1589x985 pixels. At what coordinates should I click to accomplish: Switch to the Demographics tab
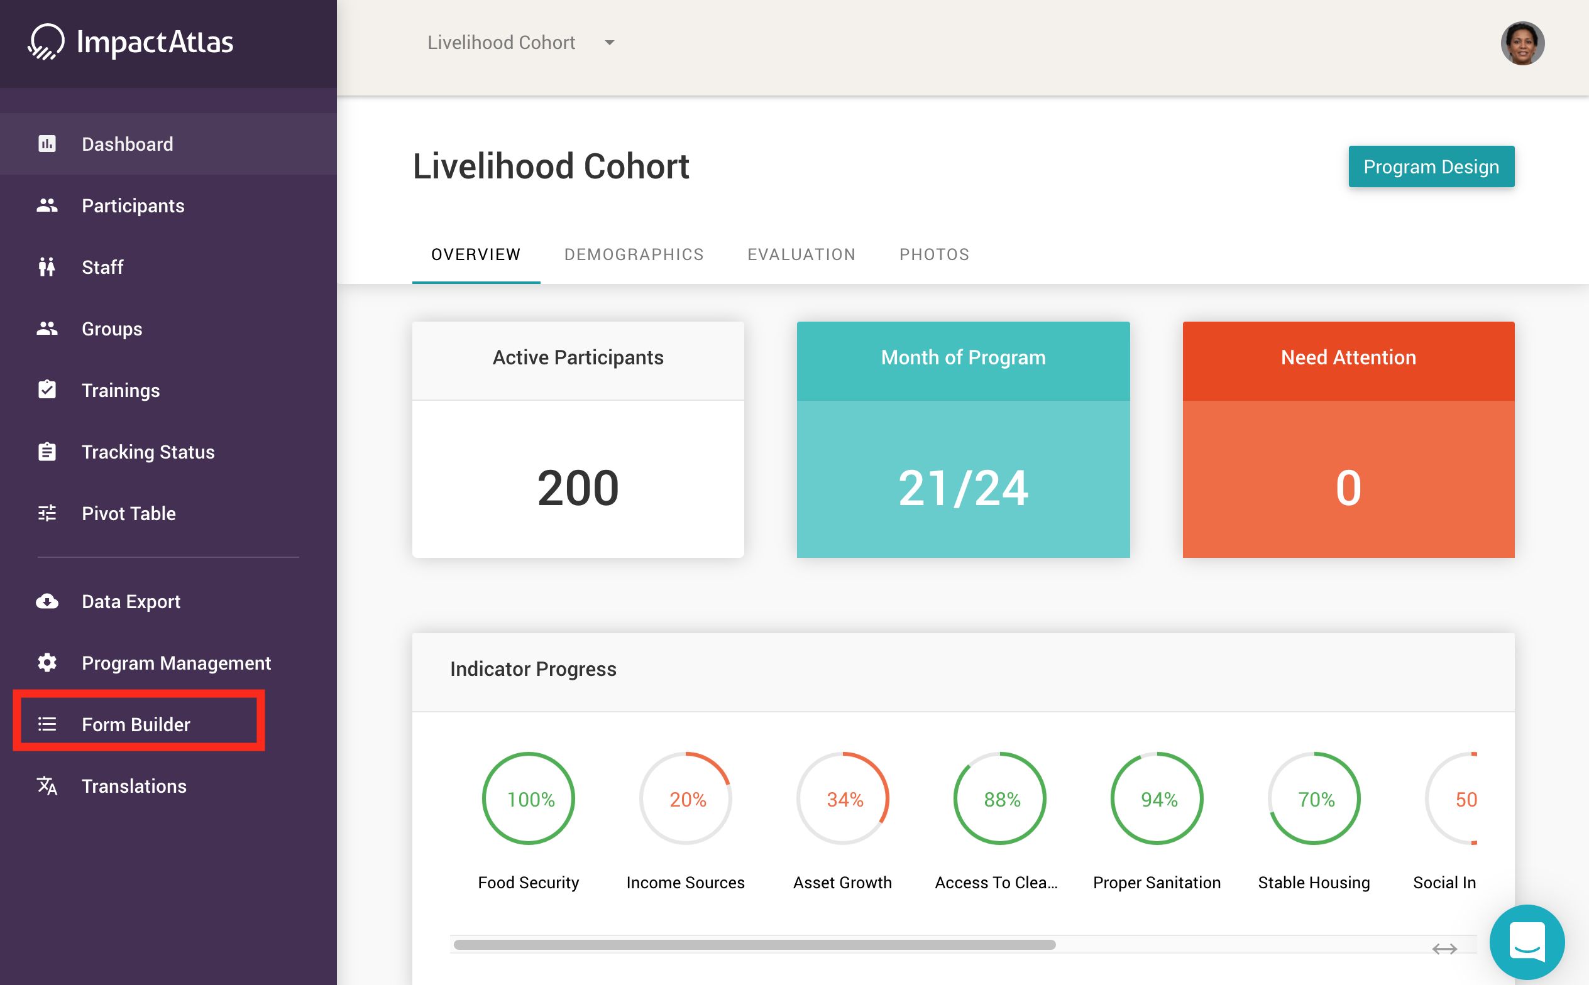tap(634, 254)
